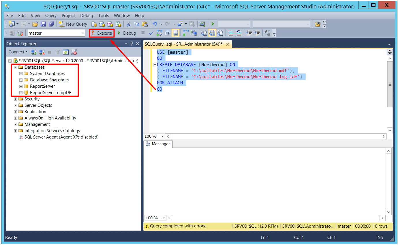Click the Save floppy disk icon
Image resolution: width=398 pixels, height=245 pixels.
tap(43, 24)
